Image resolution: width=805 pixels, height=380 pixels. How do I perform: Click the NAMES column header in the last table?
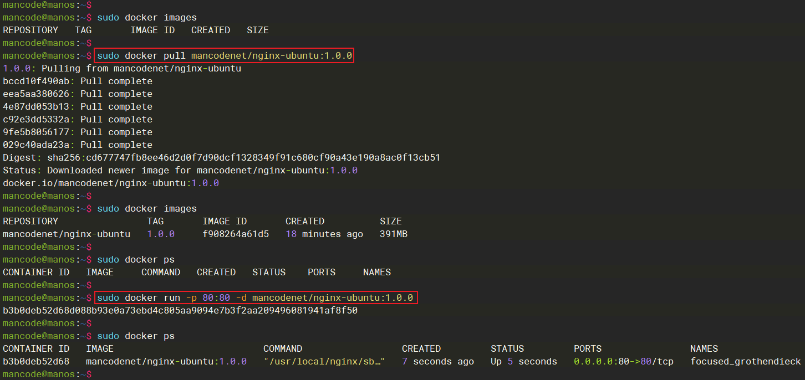704,349
